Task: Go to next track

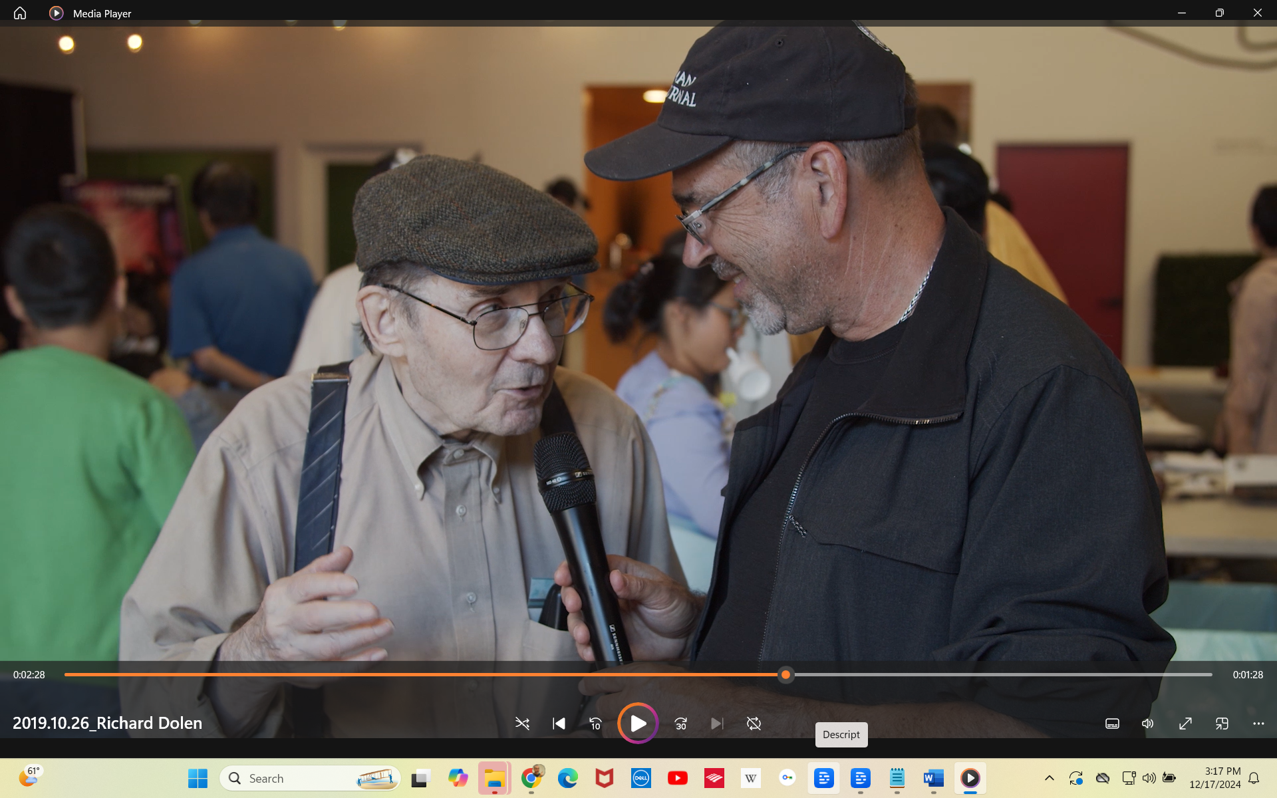Action: point(716,724)
